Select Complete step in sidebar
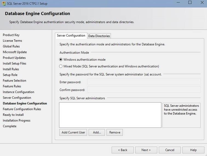The width and height of the screenshot is (207, 156). [x=10, y=126]
